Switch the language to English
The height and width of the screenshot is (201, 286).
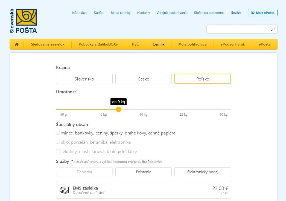(236, 13)
